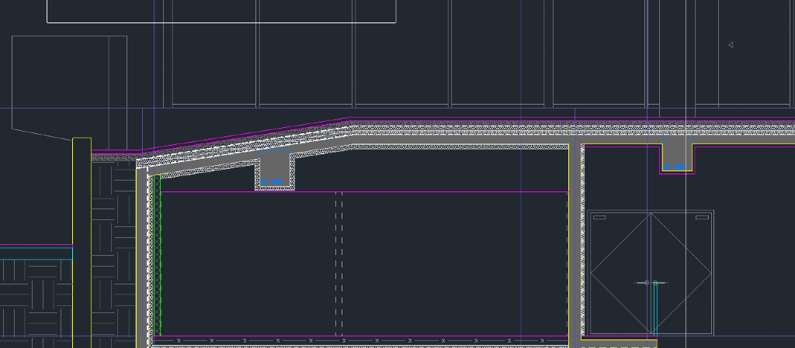
Task: Select the row of x markers at bottom
Action: (x=357, y=340)
